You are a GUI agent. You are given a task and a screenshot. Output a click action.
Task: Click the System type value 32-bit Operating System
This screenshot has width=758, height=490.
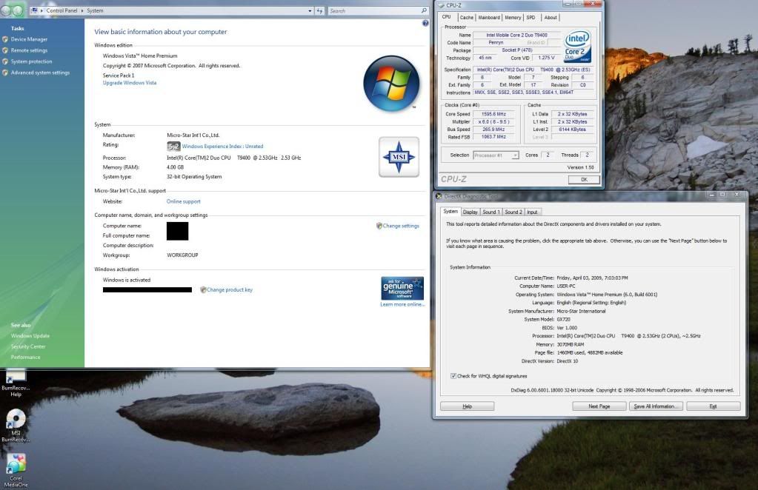194,177
